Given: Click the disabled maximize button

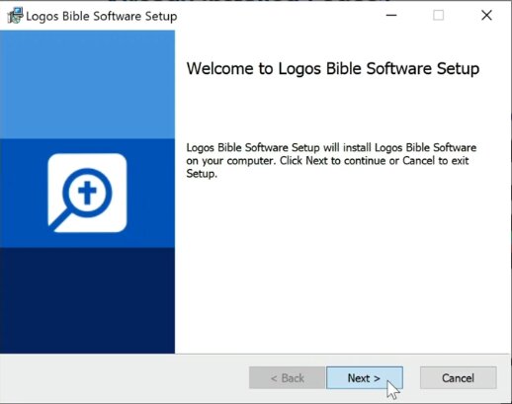Looking at the screenshot, I should click(x=438, y=15).
